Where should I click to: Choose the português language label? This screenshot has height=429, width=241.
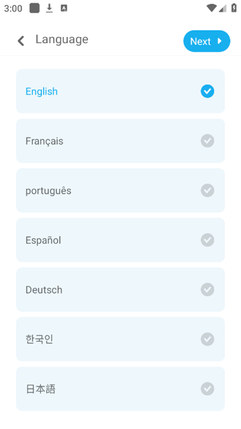coord(48,191)
